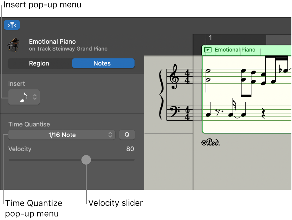Select the Notes tab
The width and height of the screenshot is (292, 220).
[103, 63]
